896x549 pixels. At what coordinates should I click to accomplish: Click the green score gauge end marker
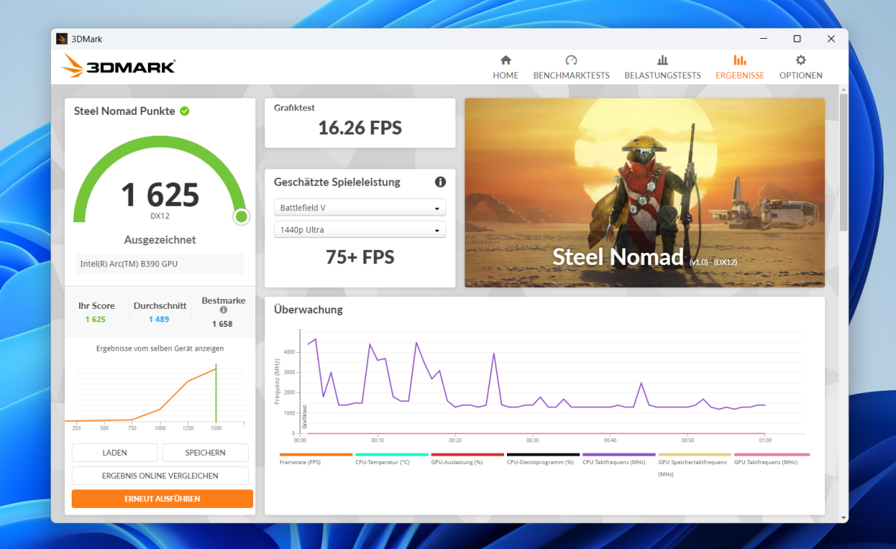(x=241, y=217)
